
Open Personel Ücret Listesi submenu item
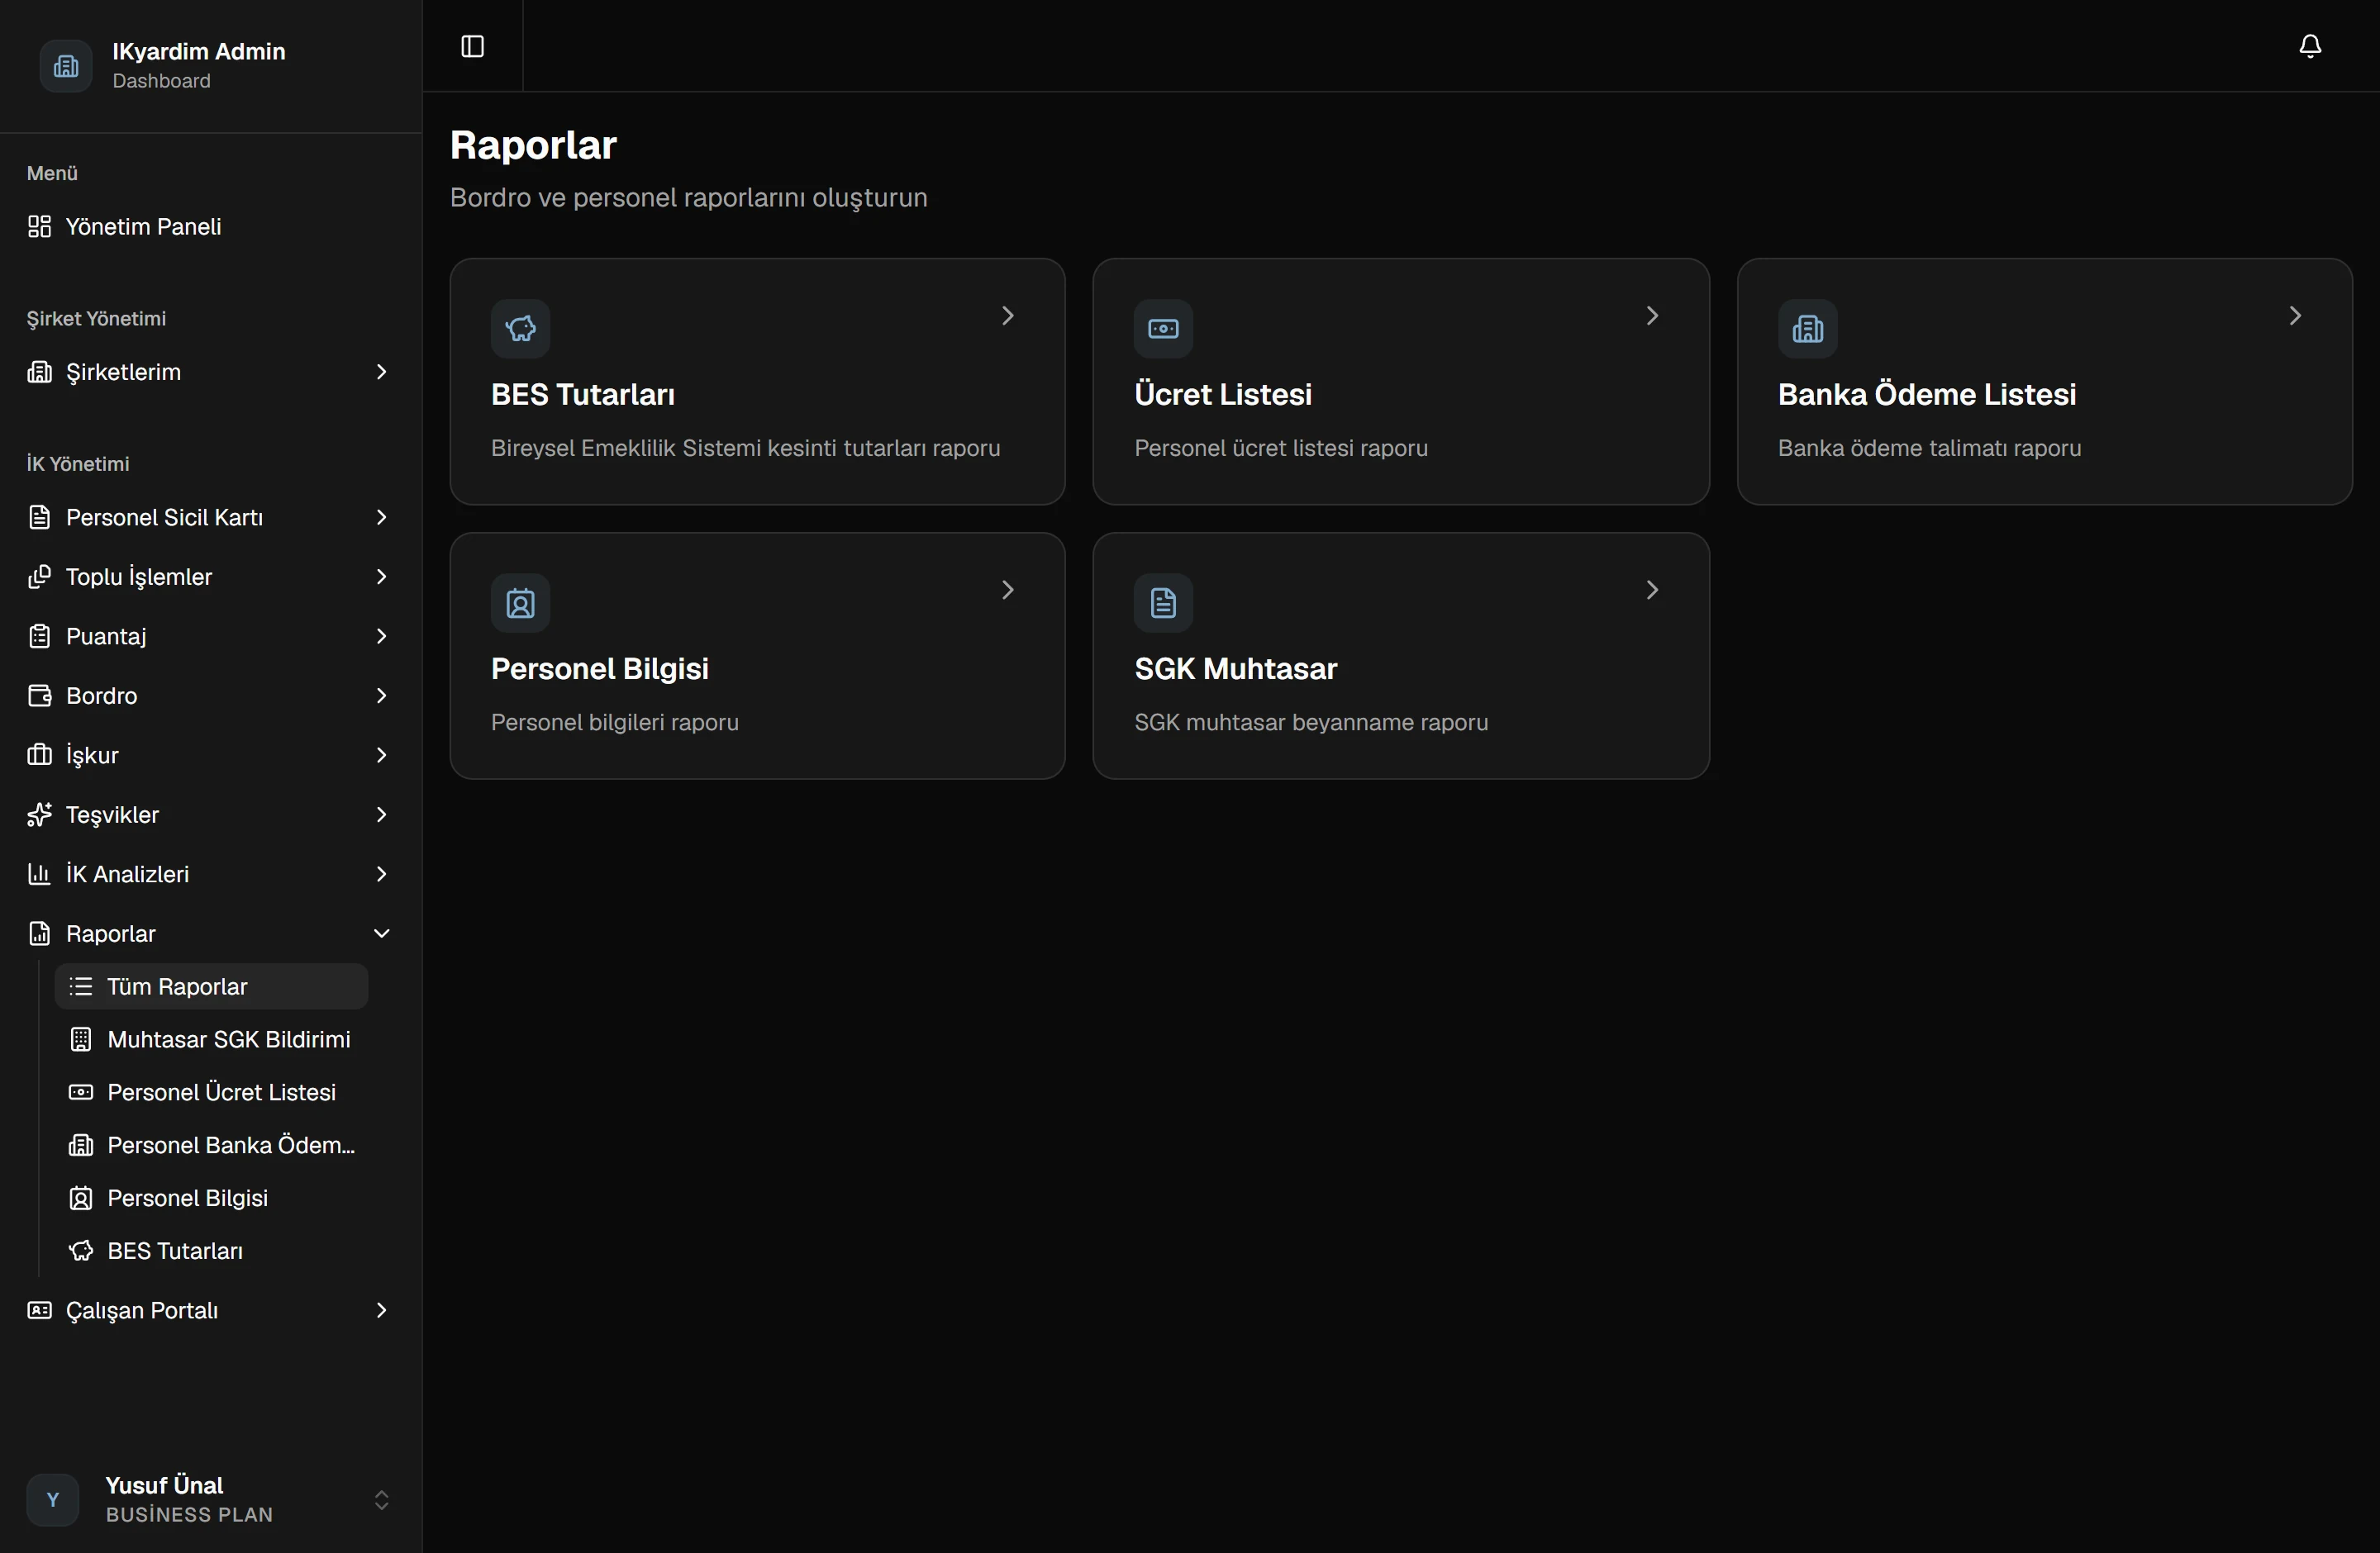coord(211,1092)
